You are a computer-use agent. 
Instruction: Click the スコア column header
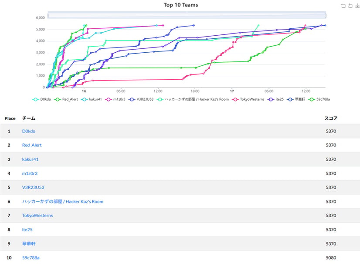(331, 118)
